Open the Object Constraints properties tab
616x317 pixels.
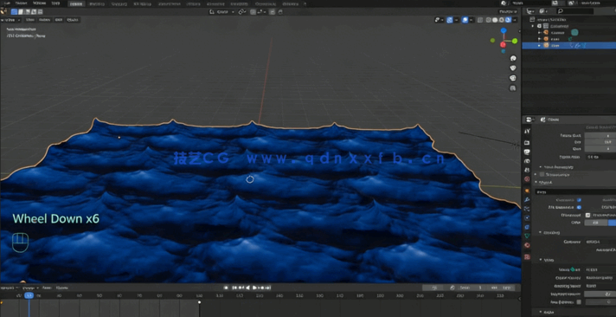click(527, 227)
